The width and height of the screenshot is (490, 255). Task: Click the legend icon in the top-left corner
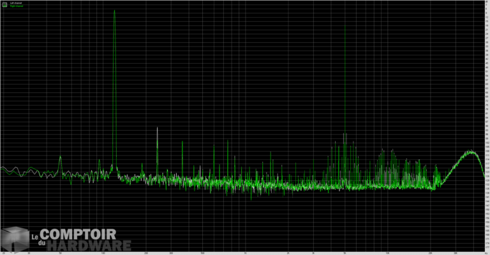[x=4, y=4]
